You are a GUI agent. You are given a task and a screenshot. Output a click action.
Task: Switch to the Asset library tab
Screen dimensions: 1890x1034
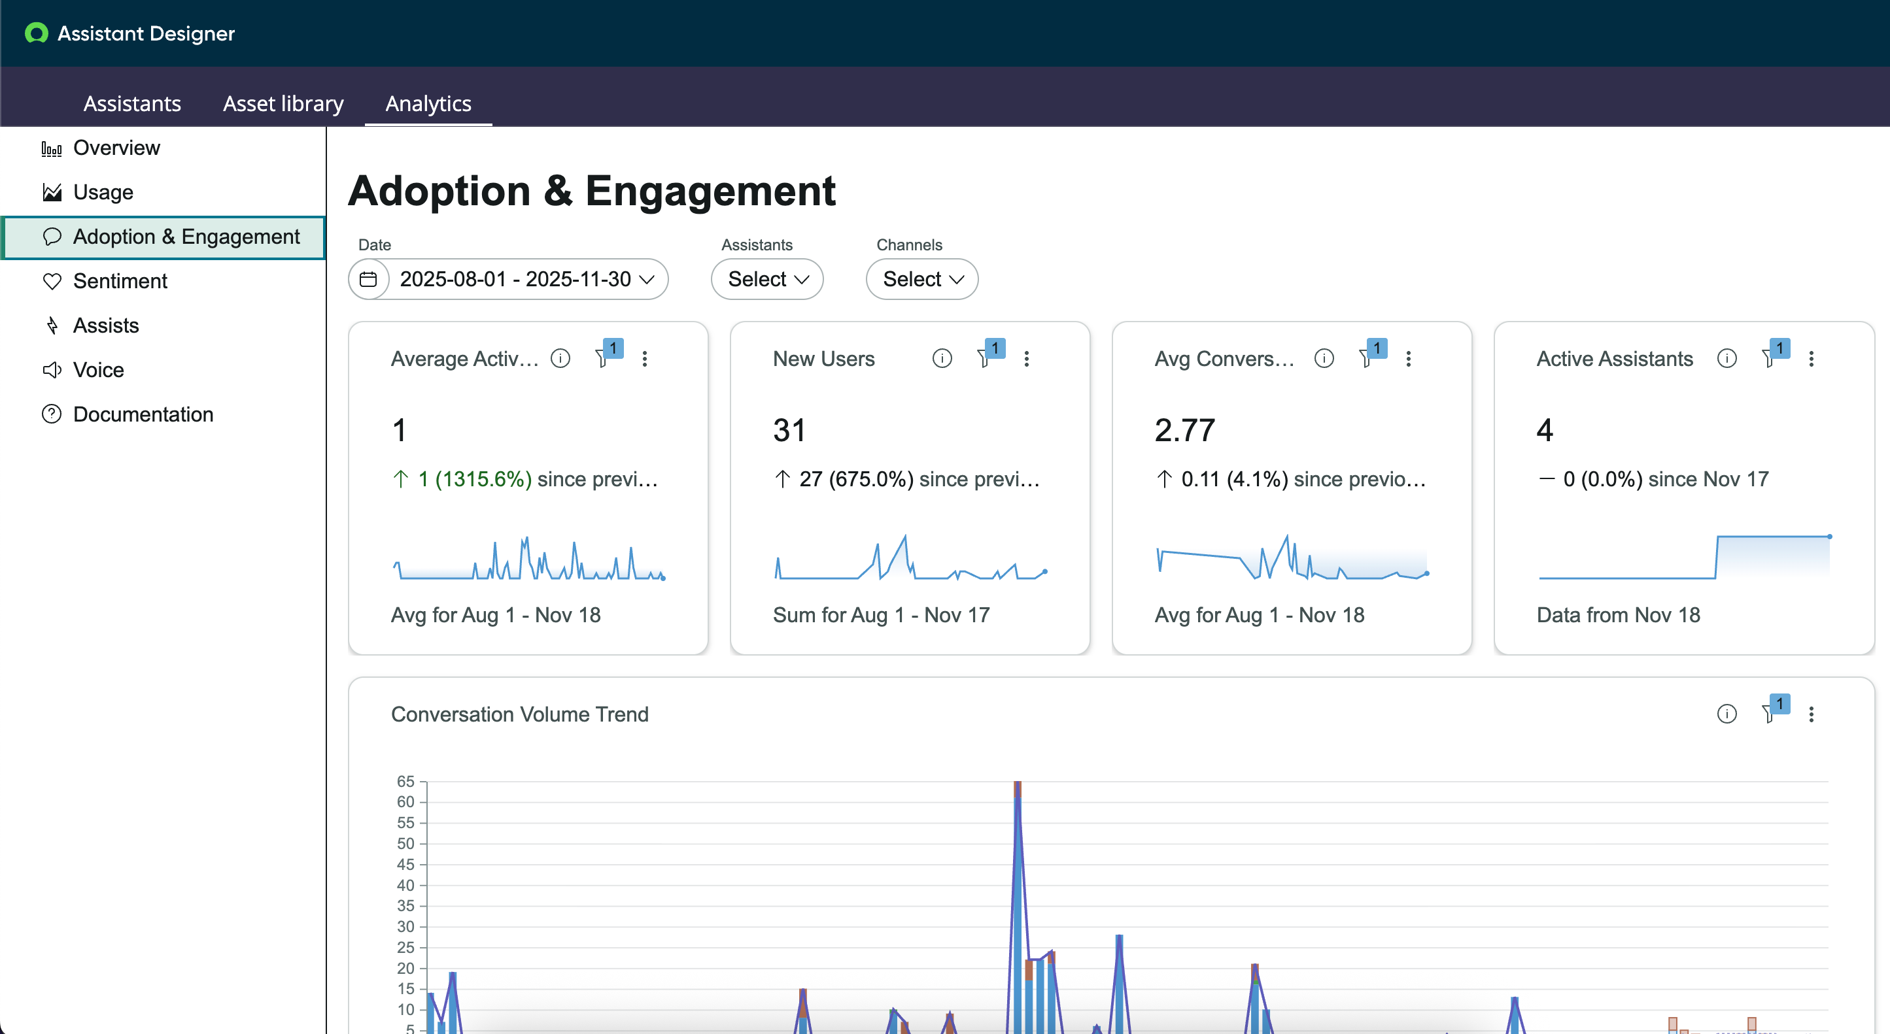pos(283,104)
